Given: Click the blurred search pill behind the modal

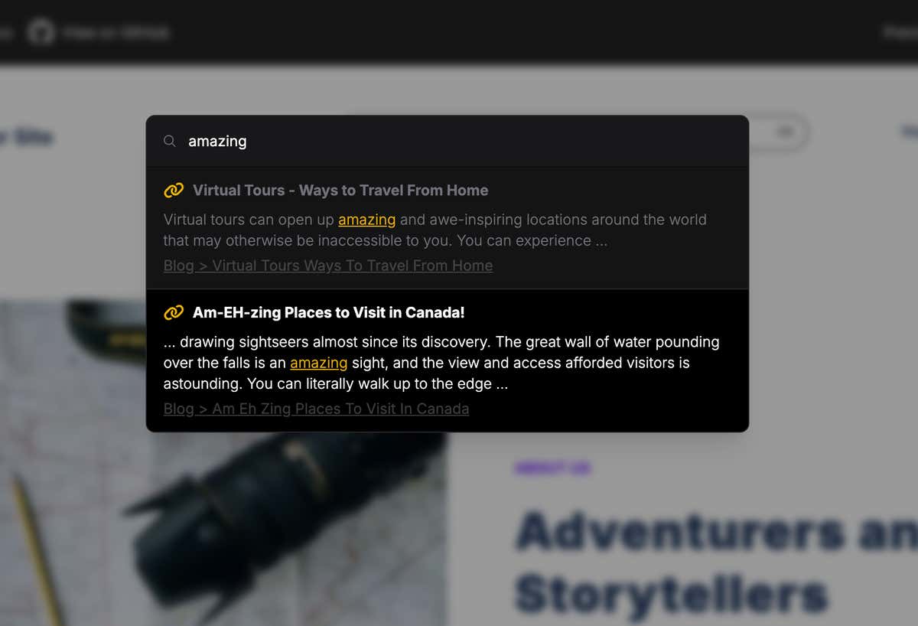Looking at the screenshot, I should (778, 132).
